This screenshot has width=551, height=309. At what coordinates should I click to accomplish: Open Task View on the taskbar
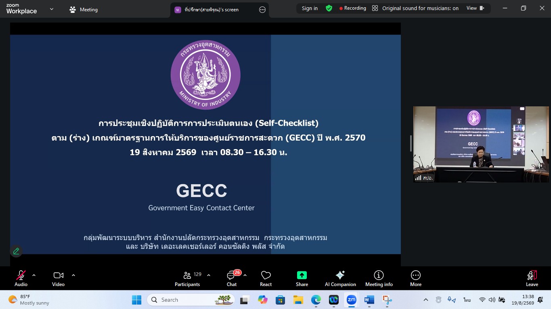244,300
